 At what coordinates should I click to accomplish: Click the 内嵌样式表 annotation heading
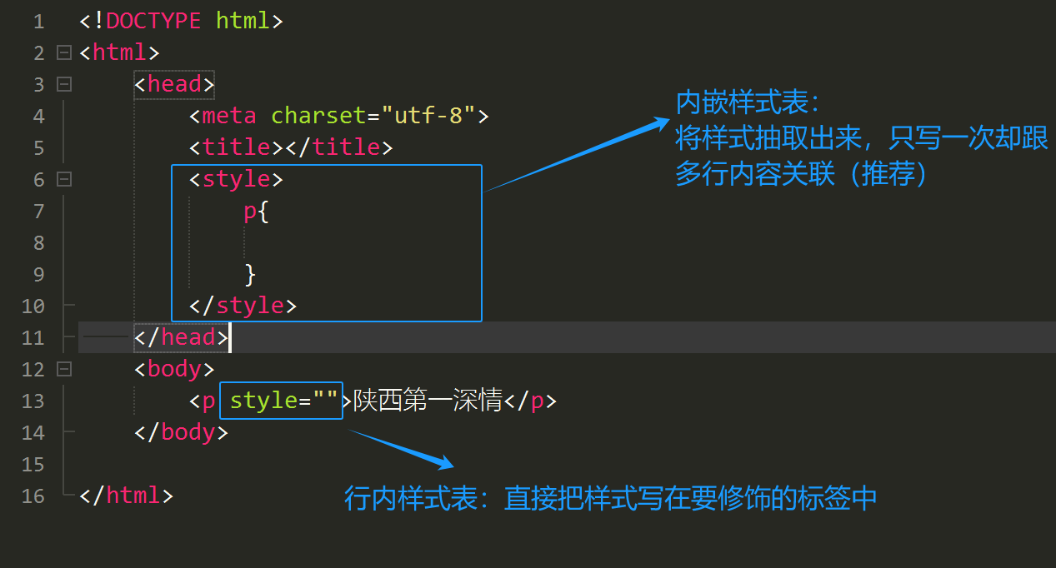click(747, 104)
